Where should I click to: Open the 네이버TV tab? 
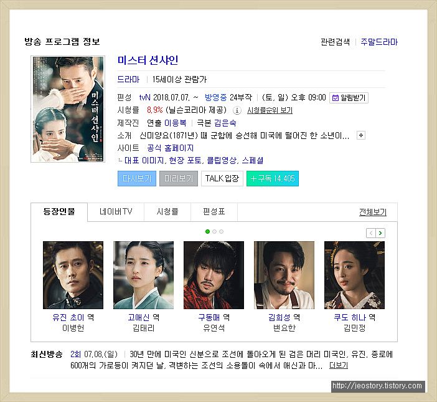tap(116, 212)
